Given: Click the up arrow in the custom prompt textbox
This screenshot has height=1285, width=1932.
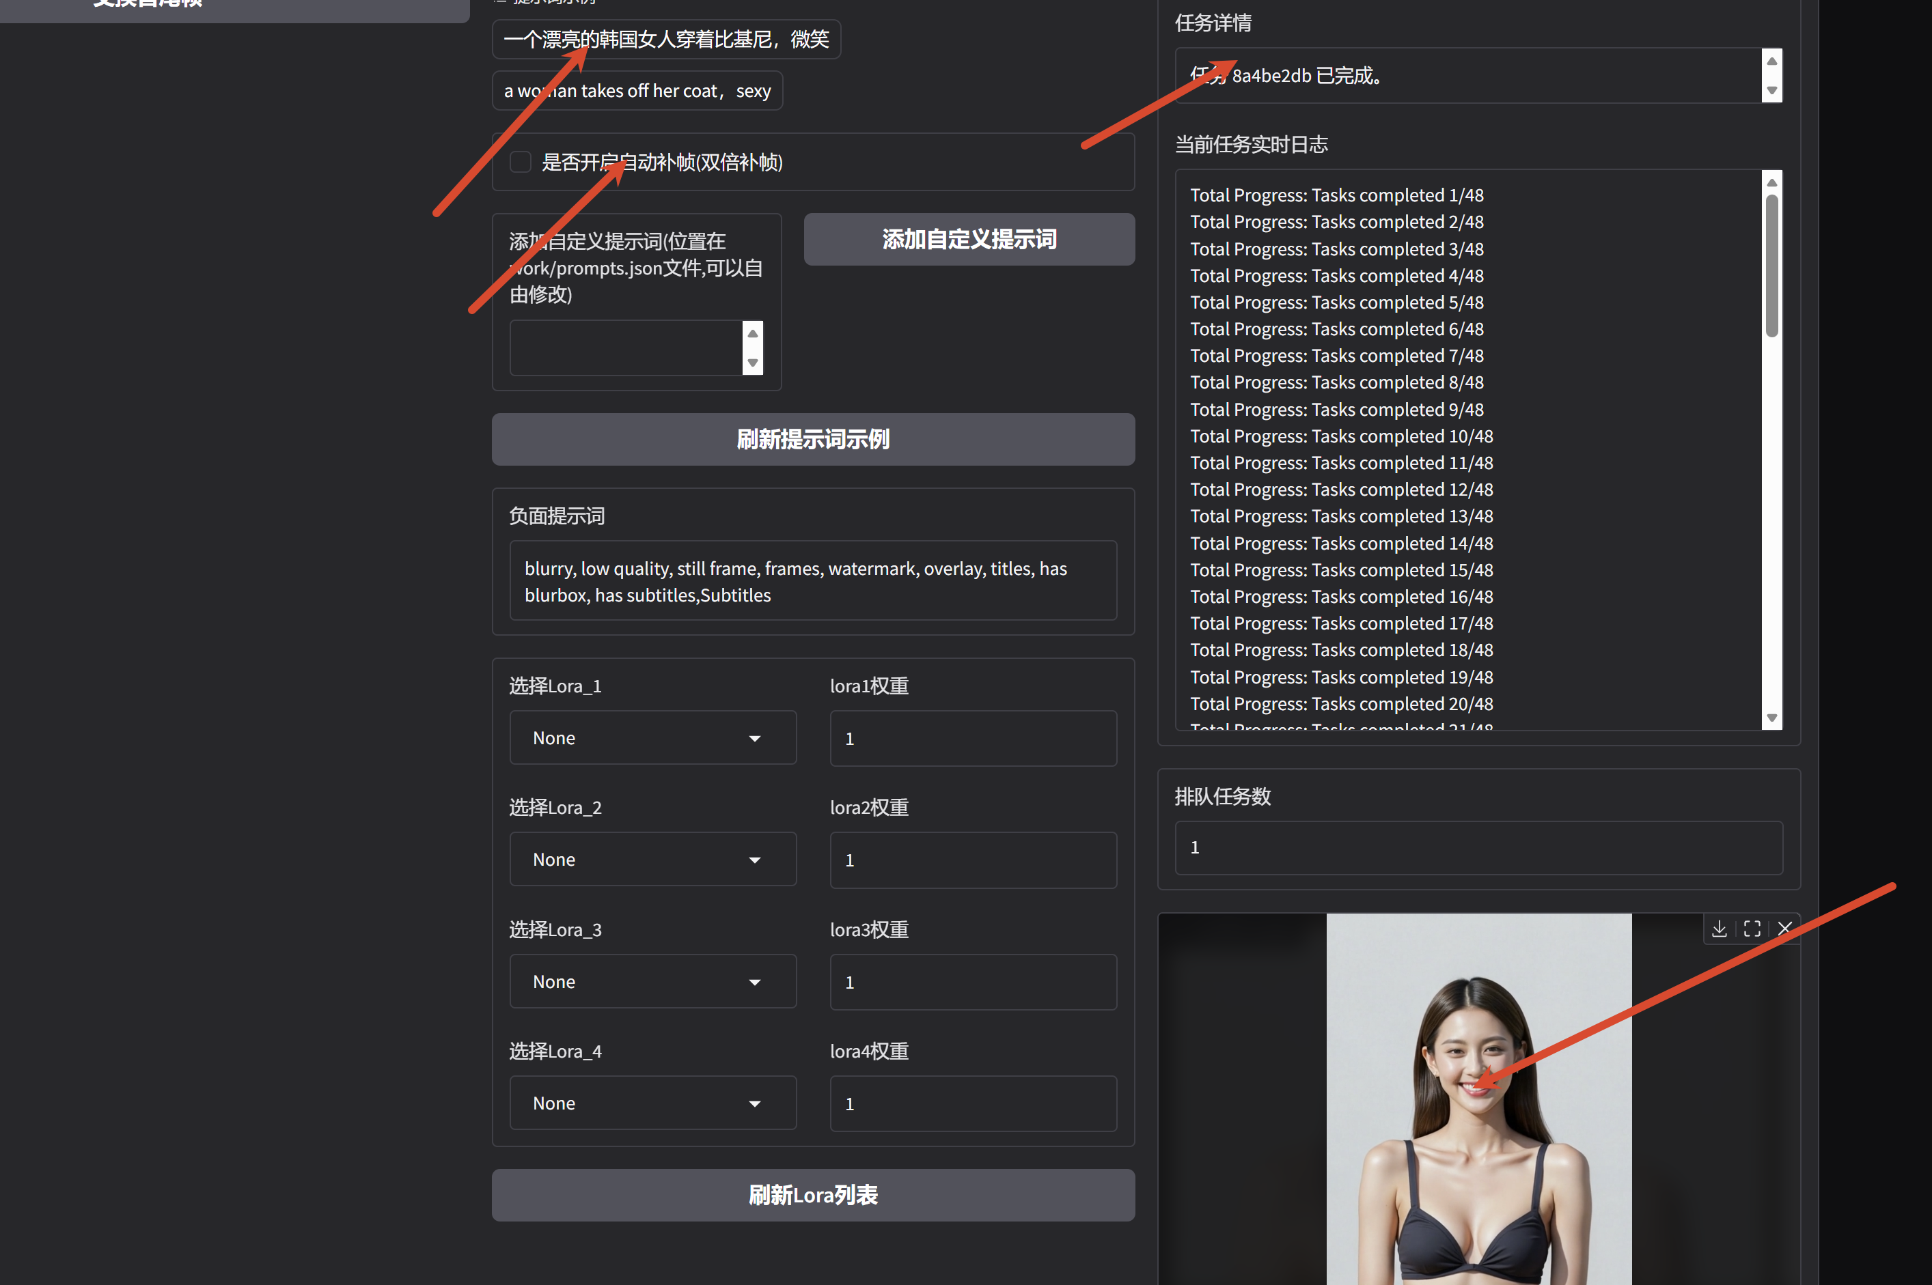Looking at the screenshot, I should tap(752, 334).
